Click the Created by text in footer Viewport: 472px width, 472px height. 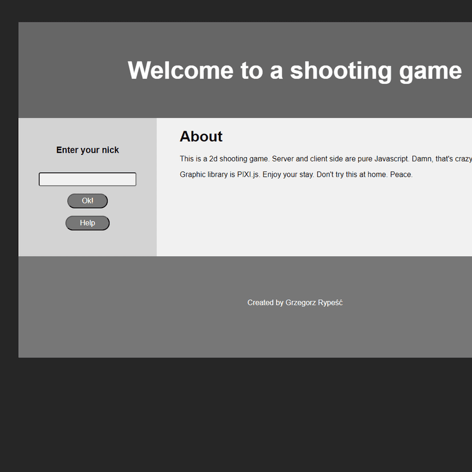tap(266, 303)
